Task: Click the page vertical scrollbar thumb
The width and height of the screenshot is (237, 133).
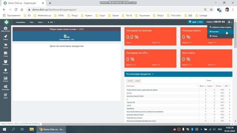Action: click(236, 35)
